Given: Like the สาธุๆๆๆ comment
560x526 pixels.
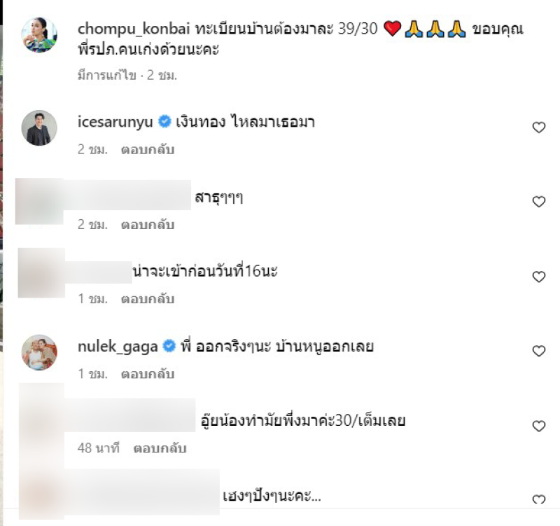Looking at the screenshot, I should [538, 202].
